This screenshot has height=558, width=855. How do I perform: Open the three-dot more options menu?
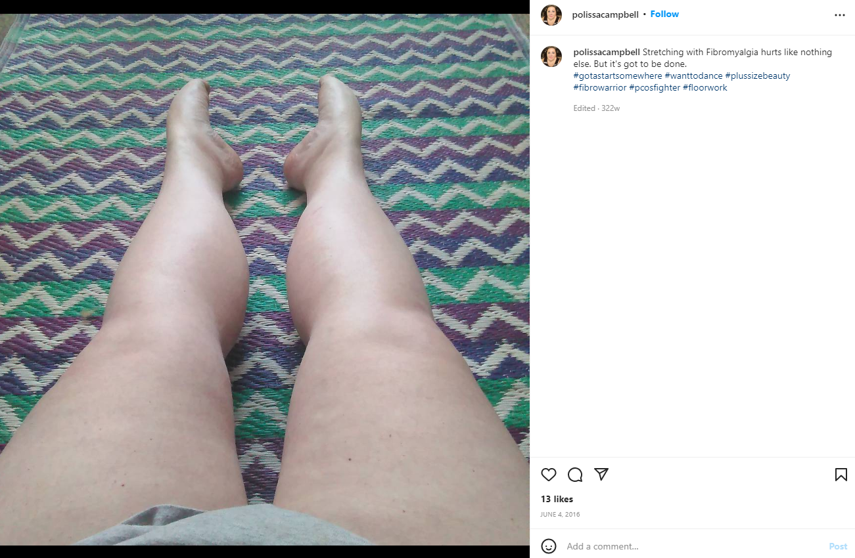coord(840,15)
